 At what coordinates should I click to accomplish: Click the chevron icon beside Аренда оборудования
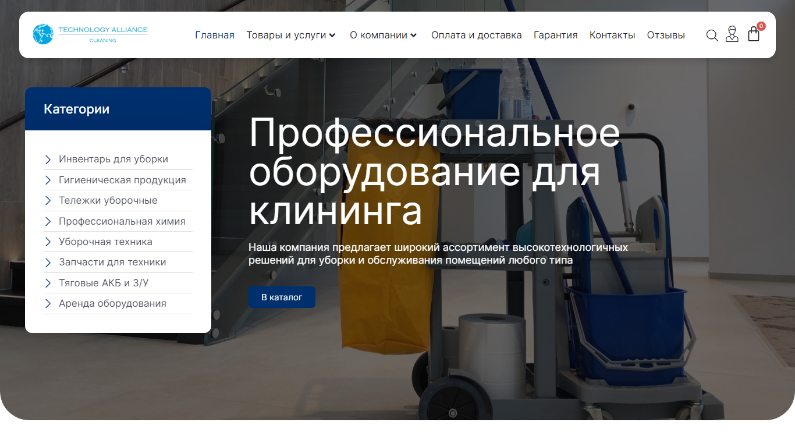48,304
